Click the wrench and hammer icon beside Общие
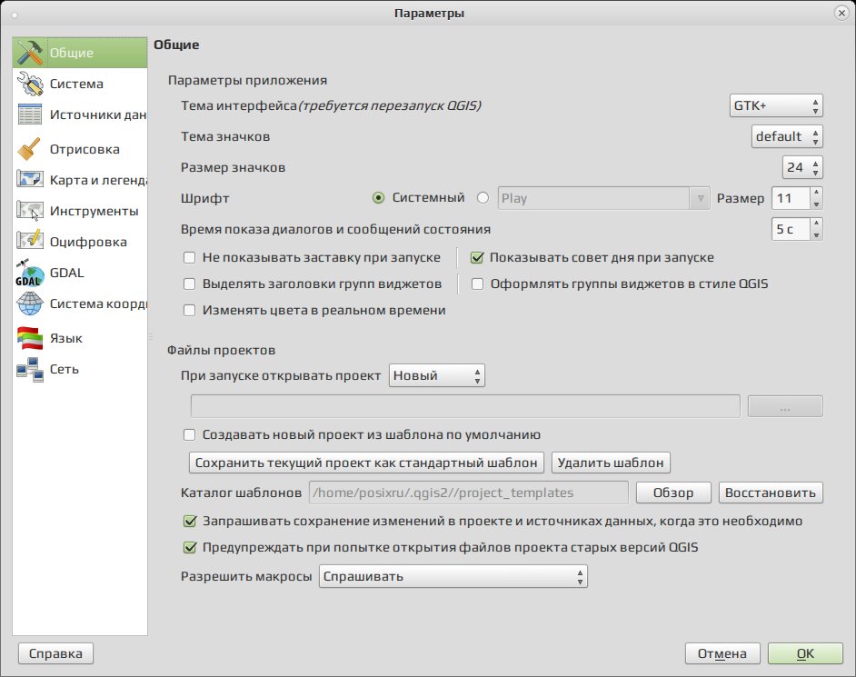Image resolution: width=856 pixels, height=677 pixels. pyautogui.click(x=30, y=53)
